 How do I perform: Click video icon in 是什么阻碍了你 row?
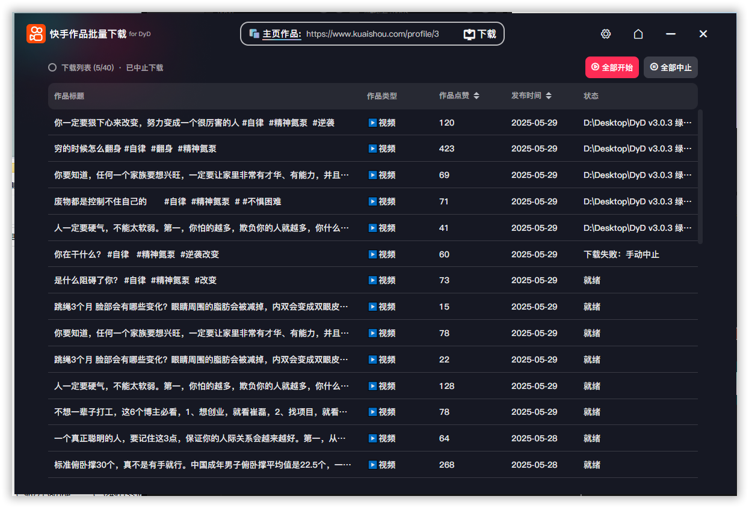[x=372, y=280]
